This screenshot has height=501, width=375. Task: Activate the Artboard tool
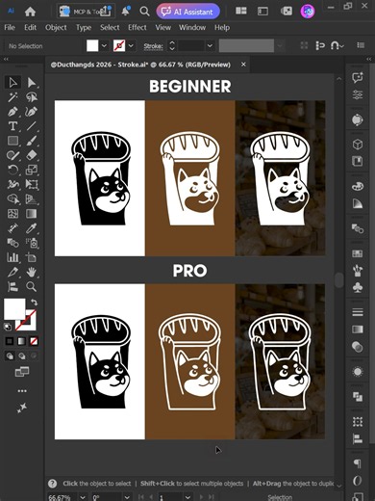coord(32,257)
